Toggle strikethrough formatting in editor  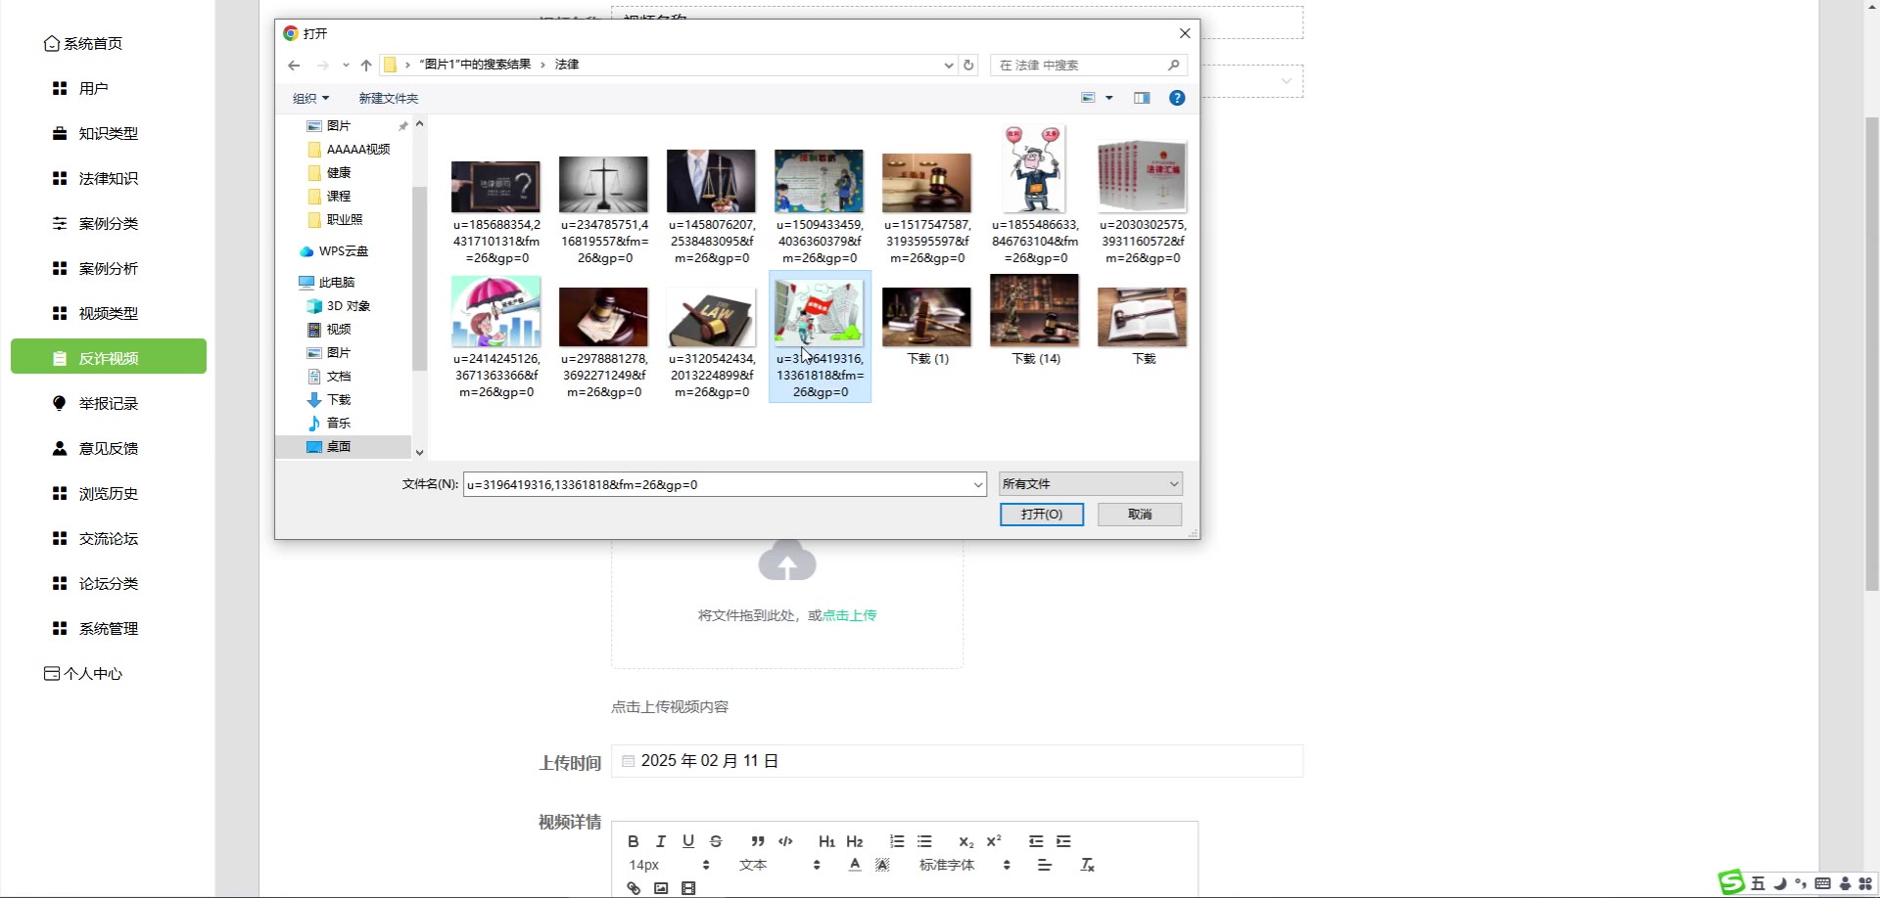pos(716,841)
